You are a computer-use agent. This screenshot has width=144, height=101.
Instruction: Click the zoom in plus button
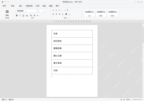click(x=141, y=100)
